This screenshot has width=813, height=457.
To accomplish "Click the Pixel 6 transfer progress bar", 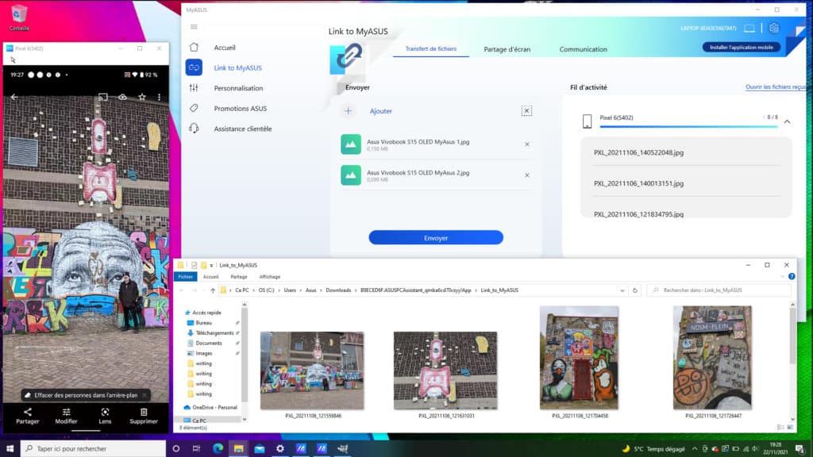I will [x=688, y=126].
